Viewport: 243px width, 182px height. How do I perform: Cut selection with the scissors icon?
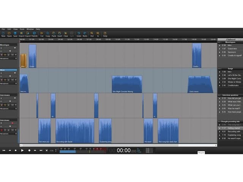coord(42,35)
